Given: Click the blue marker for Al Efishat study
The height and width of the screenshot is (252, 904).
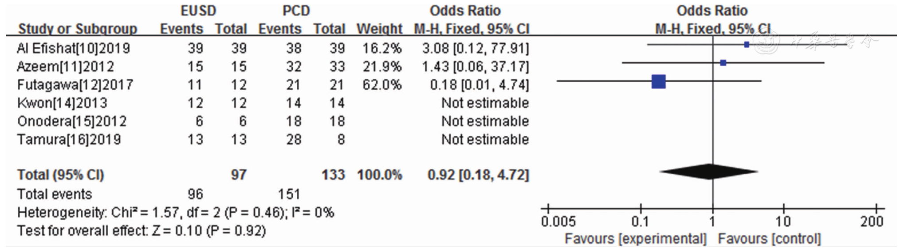Looking at the screenshot, I should [x=747, y=45].
